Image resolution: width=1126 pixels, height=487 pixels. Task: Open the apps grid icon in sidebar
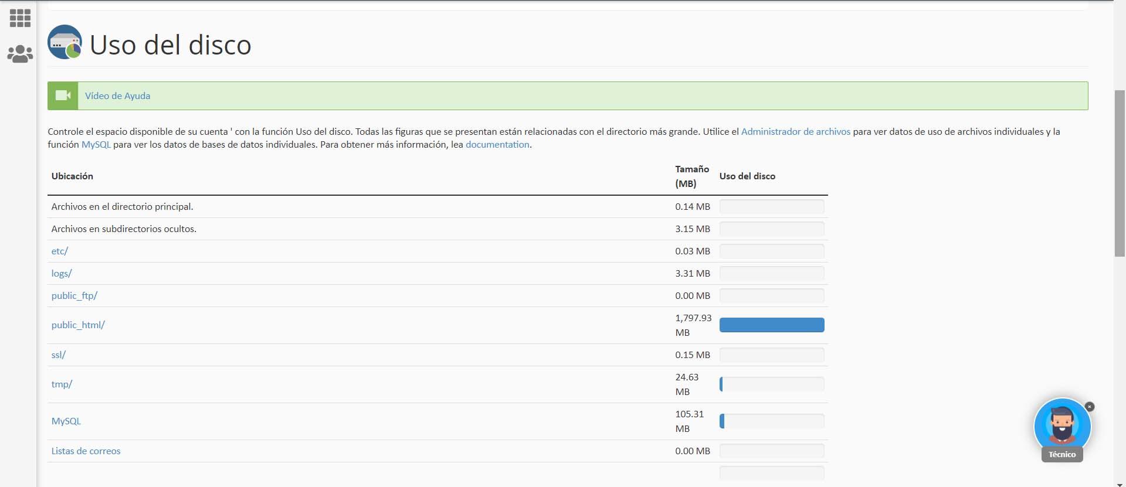pos(20,18)
